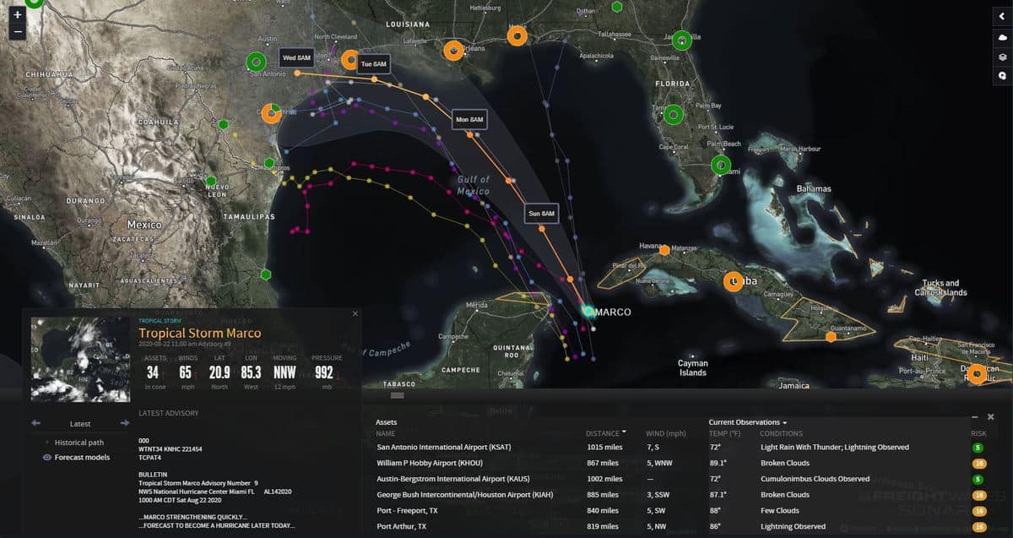This screenshot has width=1013, height=538.
Task: Select the MARCO storm center marker
Action: tap(588, 311)
